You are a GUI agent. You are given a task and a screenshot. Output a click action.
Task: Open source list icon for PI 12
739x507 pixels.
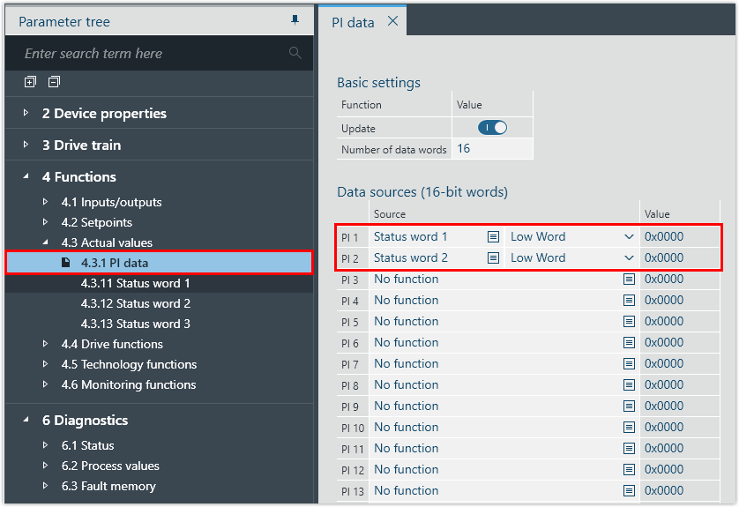629,469
